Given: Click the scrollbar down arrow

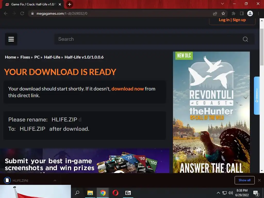Looking at the screenshot, I should [262, 171].
